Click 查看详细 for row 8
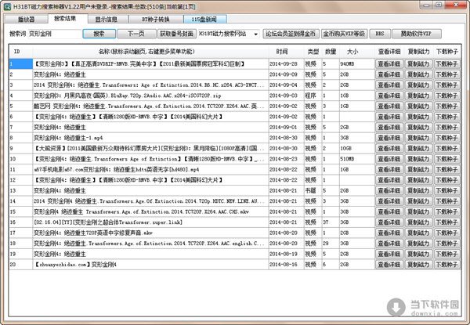 coord(389,138)
